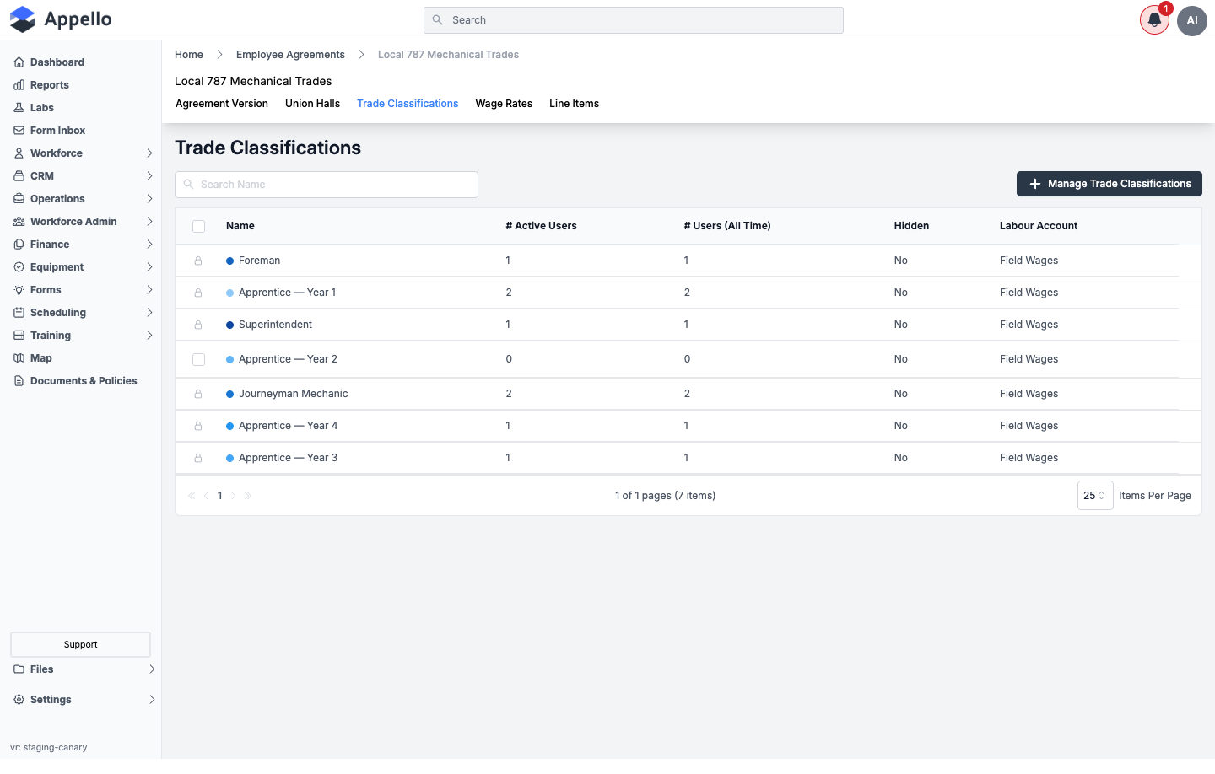Open Employee Agreements breadcrumb link
This screenshot has height=774, width=1215.
(x=290, y=55)
